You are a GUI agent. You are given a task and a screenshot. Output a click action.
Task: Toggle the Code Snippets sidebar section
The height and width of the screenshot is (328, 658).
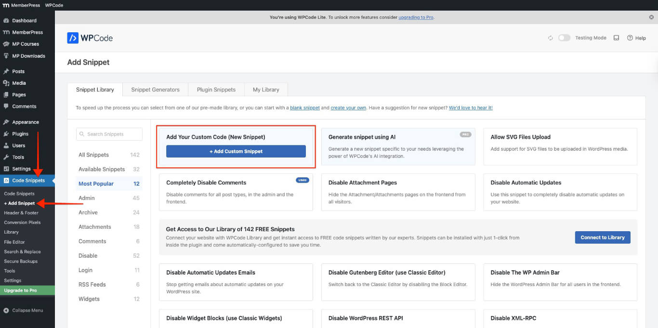click(x=28, y=180)
